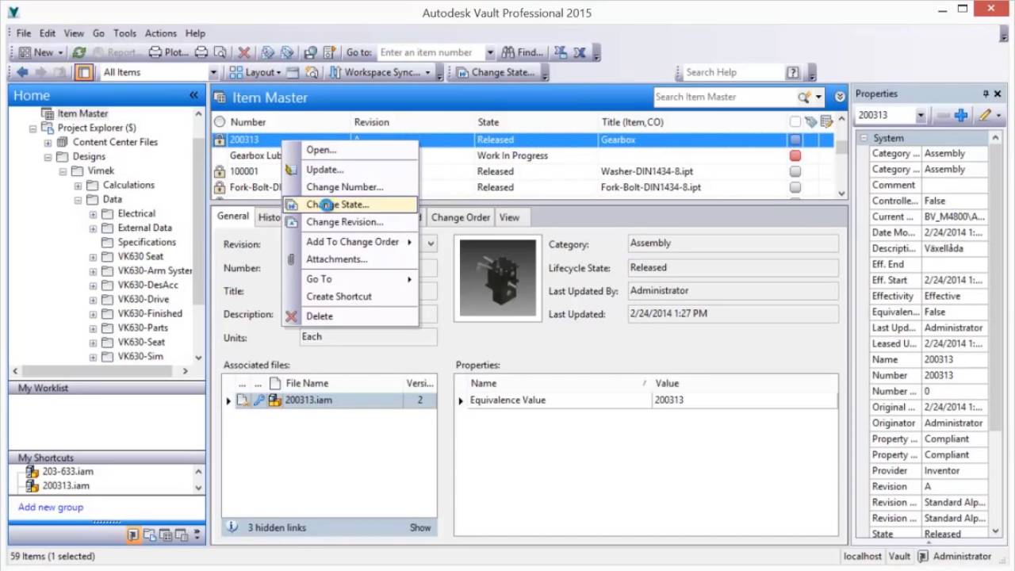Open the Actions menu

tap(160, 33)
